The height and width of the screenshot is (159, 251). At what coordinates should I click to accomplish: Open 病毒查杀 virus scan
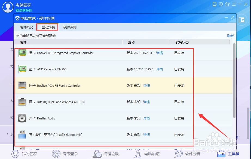65,154
